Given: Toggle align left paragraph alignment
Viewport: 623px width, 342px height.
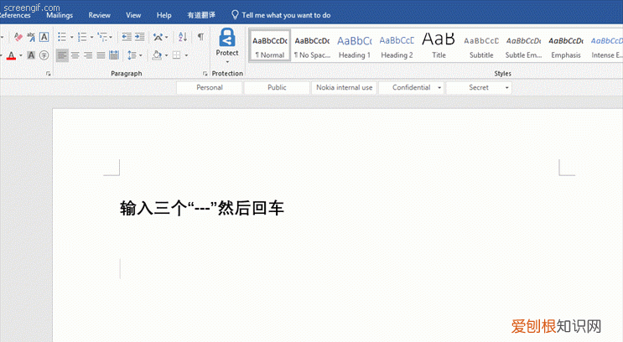Looking at the screenshot, I should (62, 55).
